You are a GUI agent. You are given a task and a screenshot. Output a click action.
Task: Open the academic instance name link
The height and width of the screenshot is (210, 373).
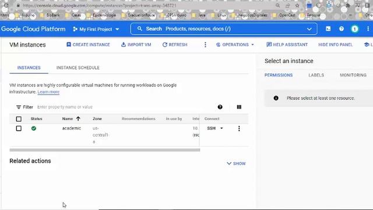(71, 128)
